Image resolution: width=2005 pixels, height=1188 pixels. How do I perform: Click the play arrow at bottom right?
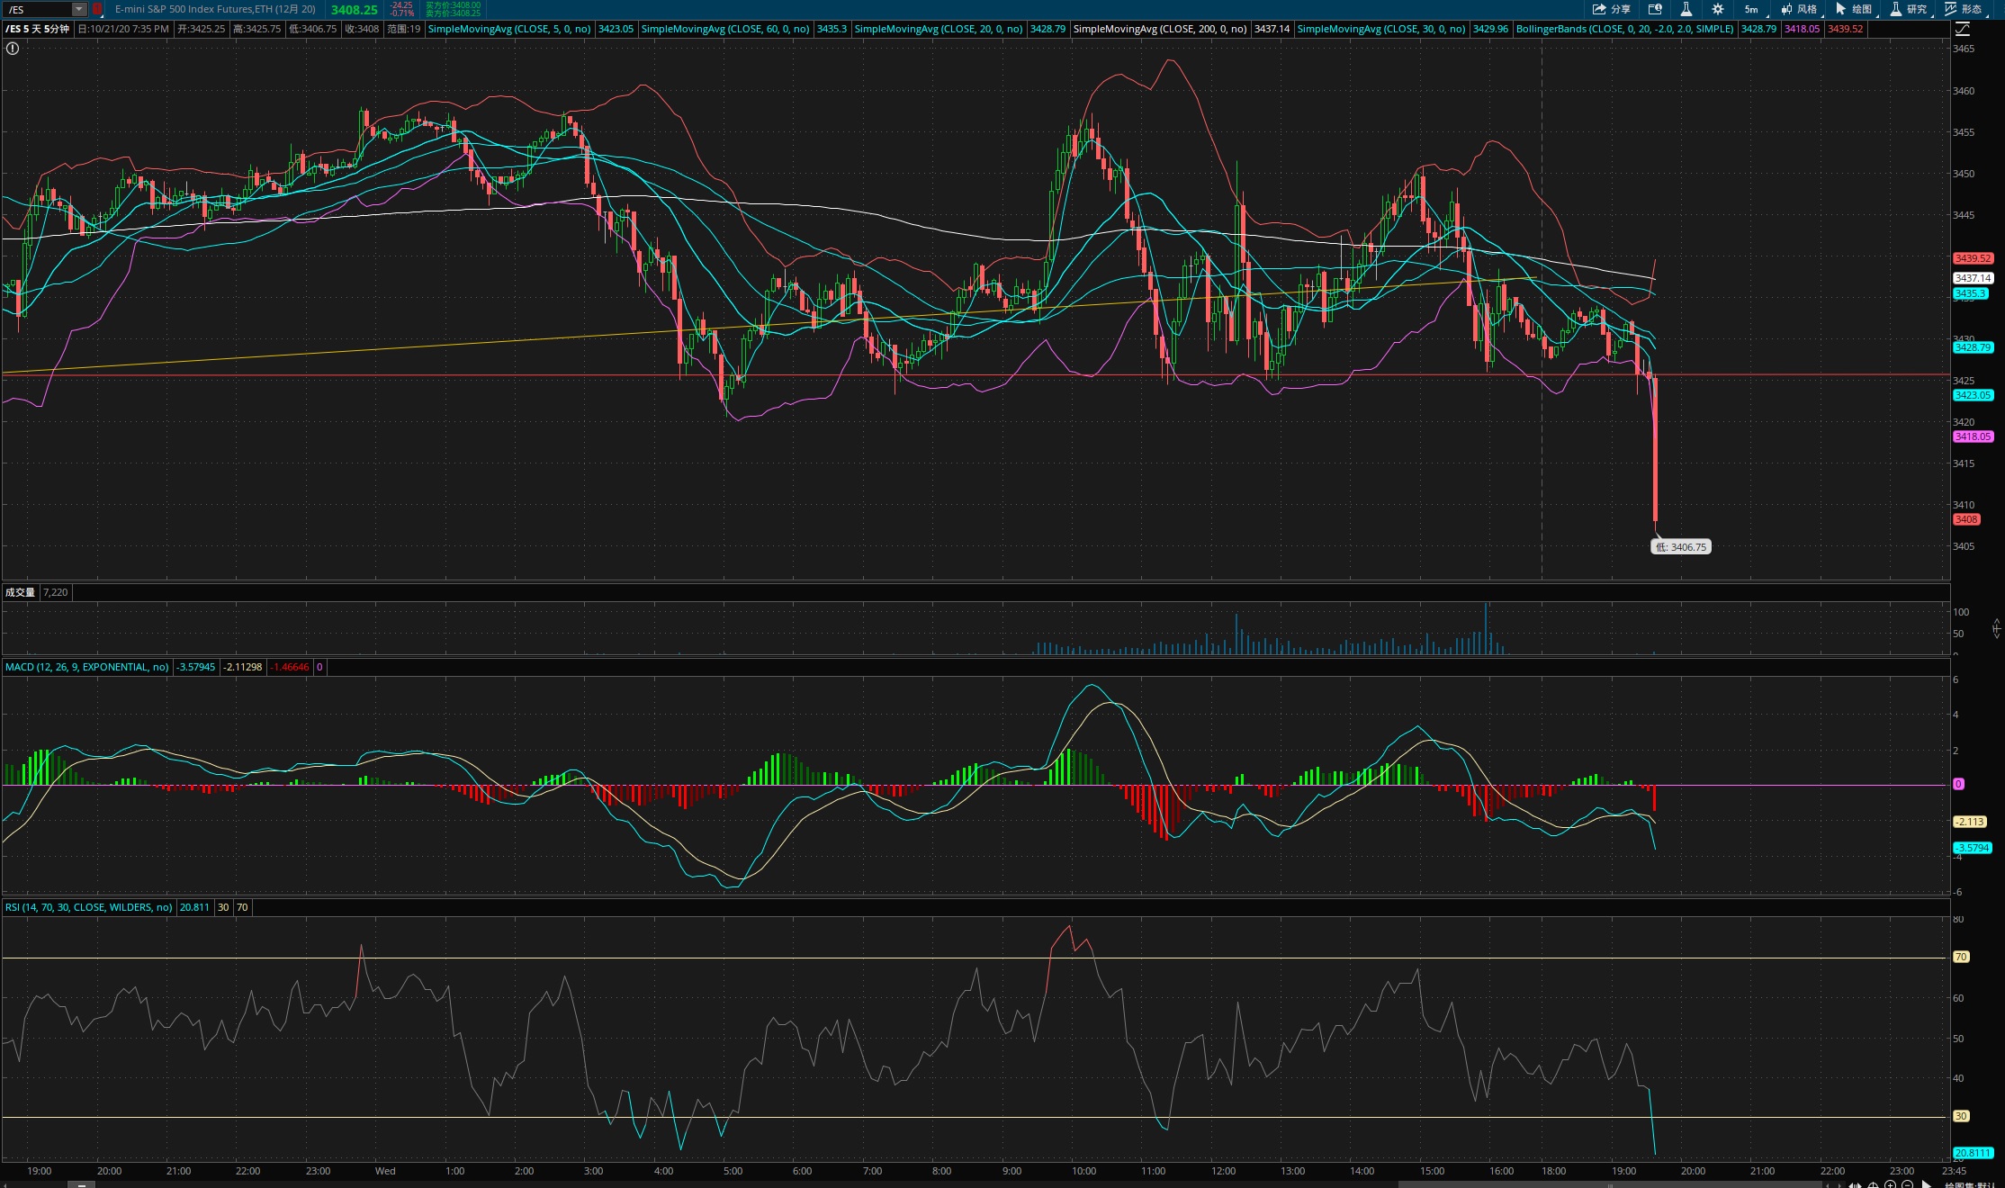pyautogui.click(x=1926, y=1183)
